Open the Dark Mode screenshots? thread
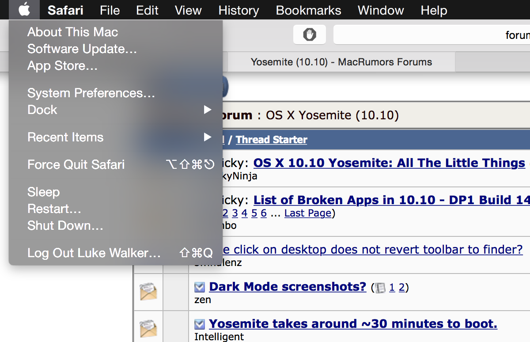Screen dimensions: 530x342 tap(288, 287)
